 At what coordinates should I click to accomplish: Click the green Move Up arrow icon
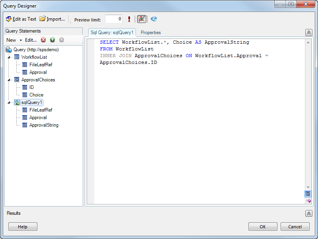click(52, 40)
